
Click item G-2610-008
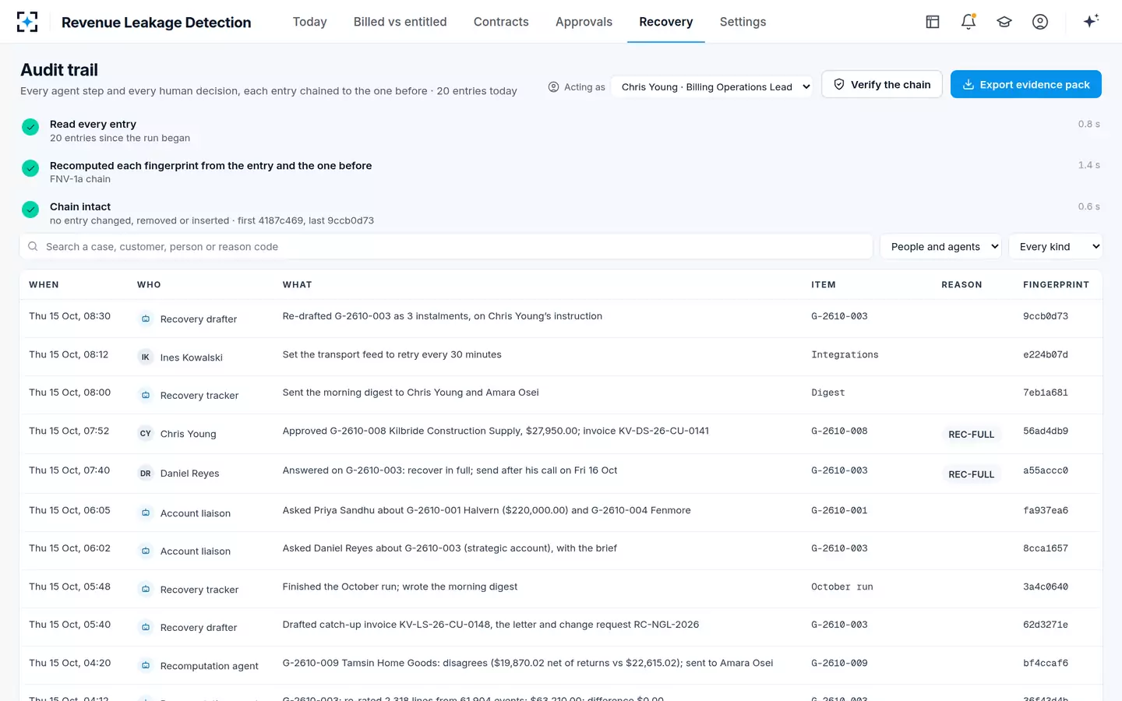839,431
